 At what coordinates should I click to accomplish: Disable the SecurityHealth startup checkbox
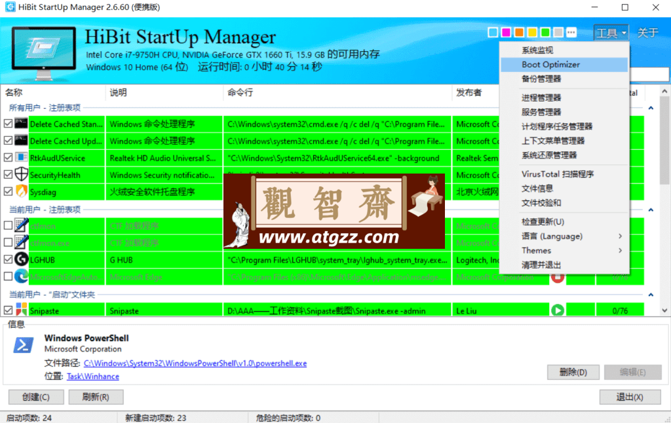[8, 174]
